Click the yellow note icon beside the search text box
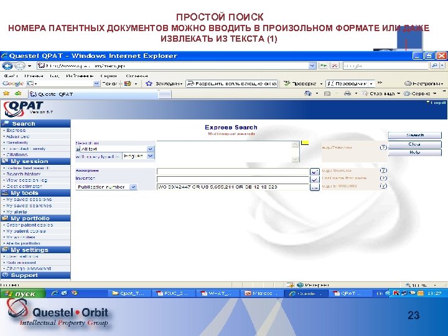This screenshot has width=448, height=336. 305,142
